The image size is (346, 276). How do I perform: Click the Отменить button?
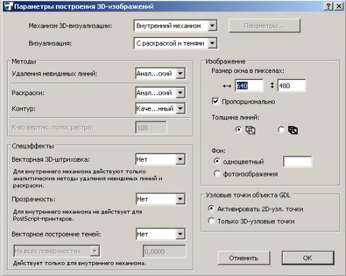(244, 258)
